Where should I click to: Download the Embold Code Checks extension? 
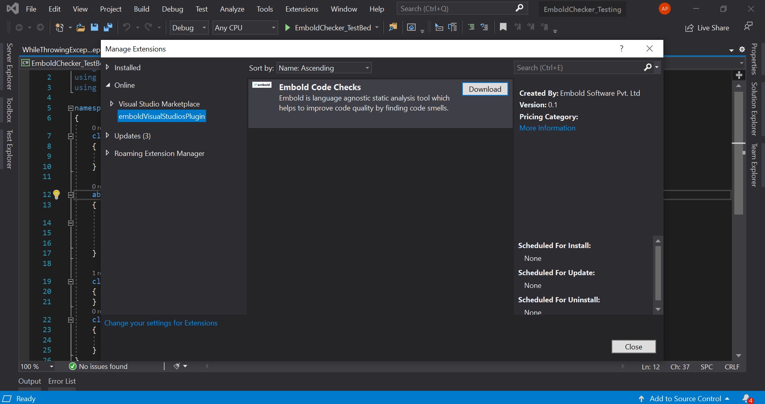click(485, 89)
